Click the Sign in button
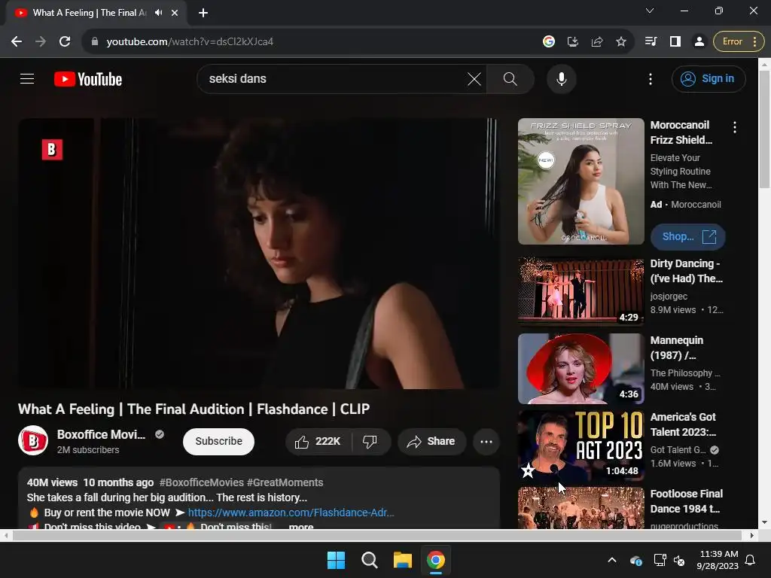Viewport: 771px width, 578px height. pos(709,78)
